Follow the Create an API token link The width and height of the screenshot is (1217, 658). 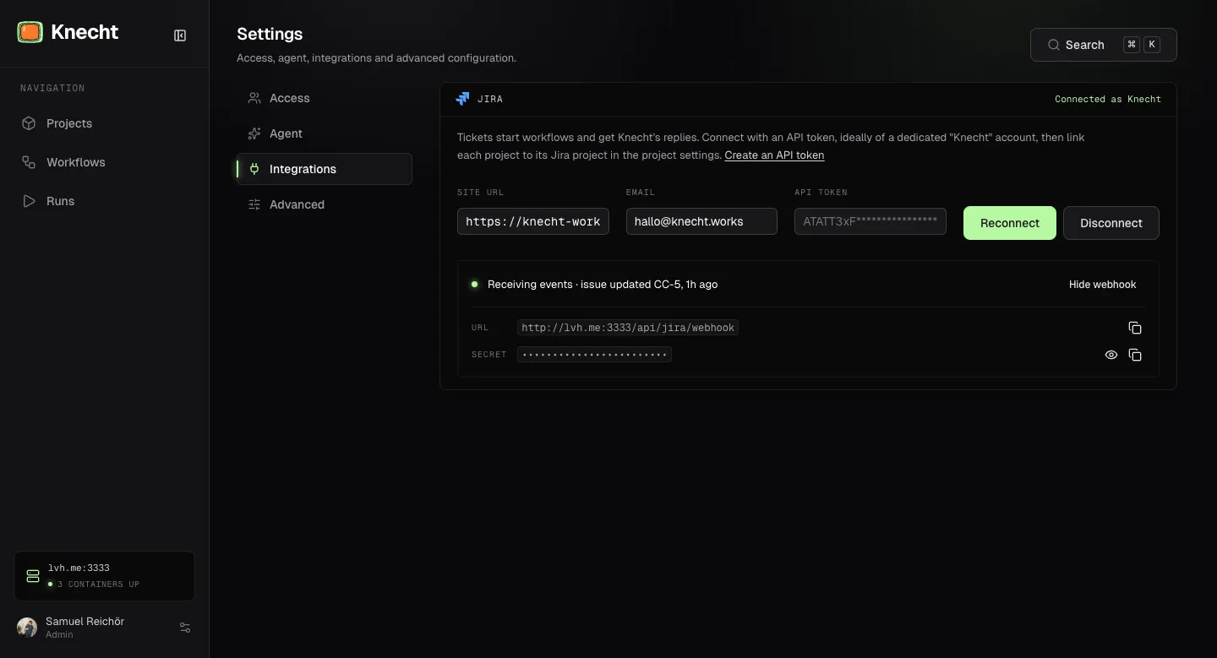coord(774,155)
